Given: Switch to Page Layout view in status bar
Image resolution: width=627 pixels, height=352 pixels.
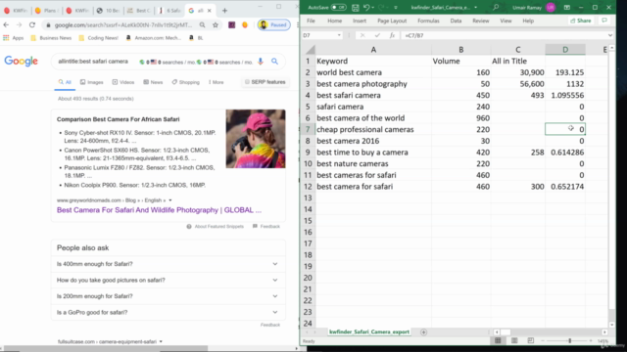Looking at the screenshot, I should tap(514, 341).
